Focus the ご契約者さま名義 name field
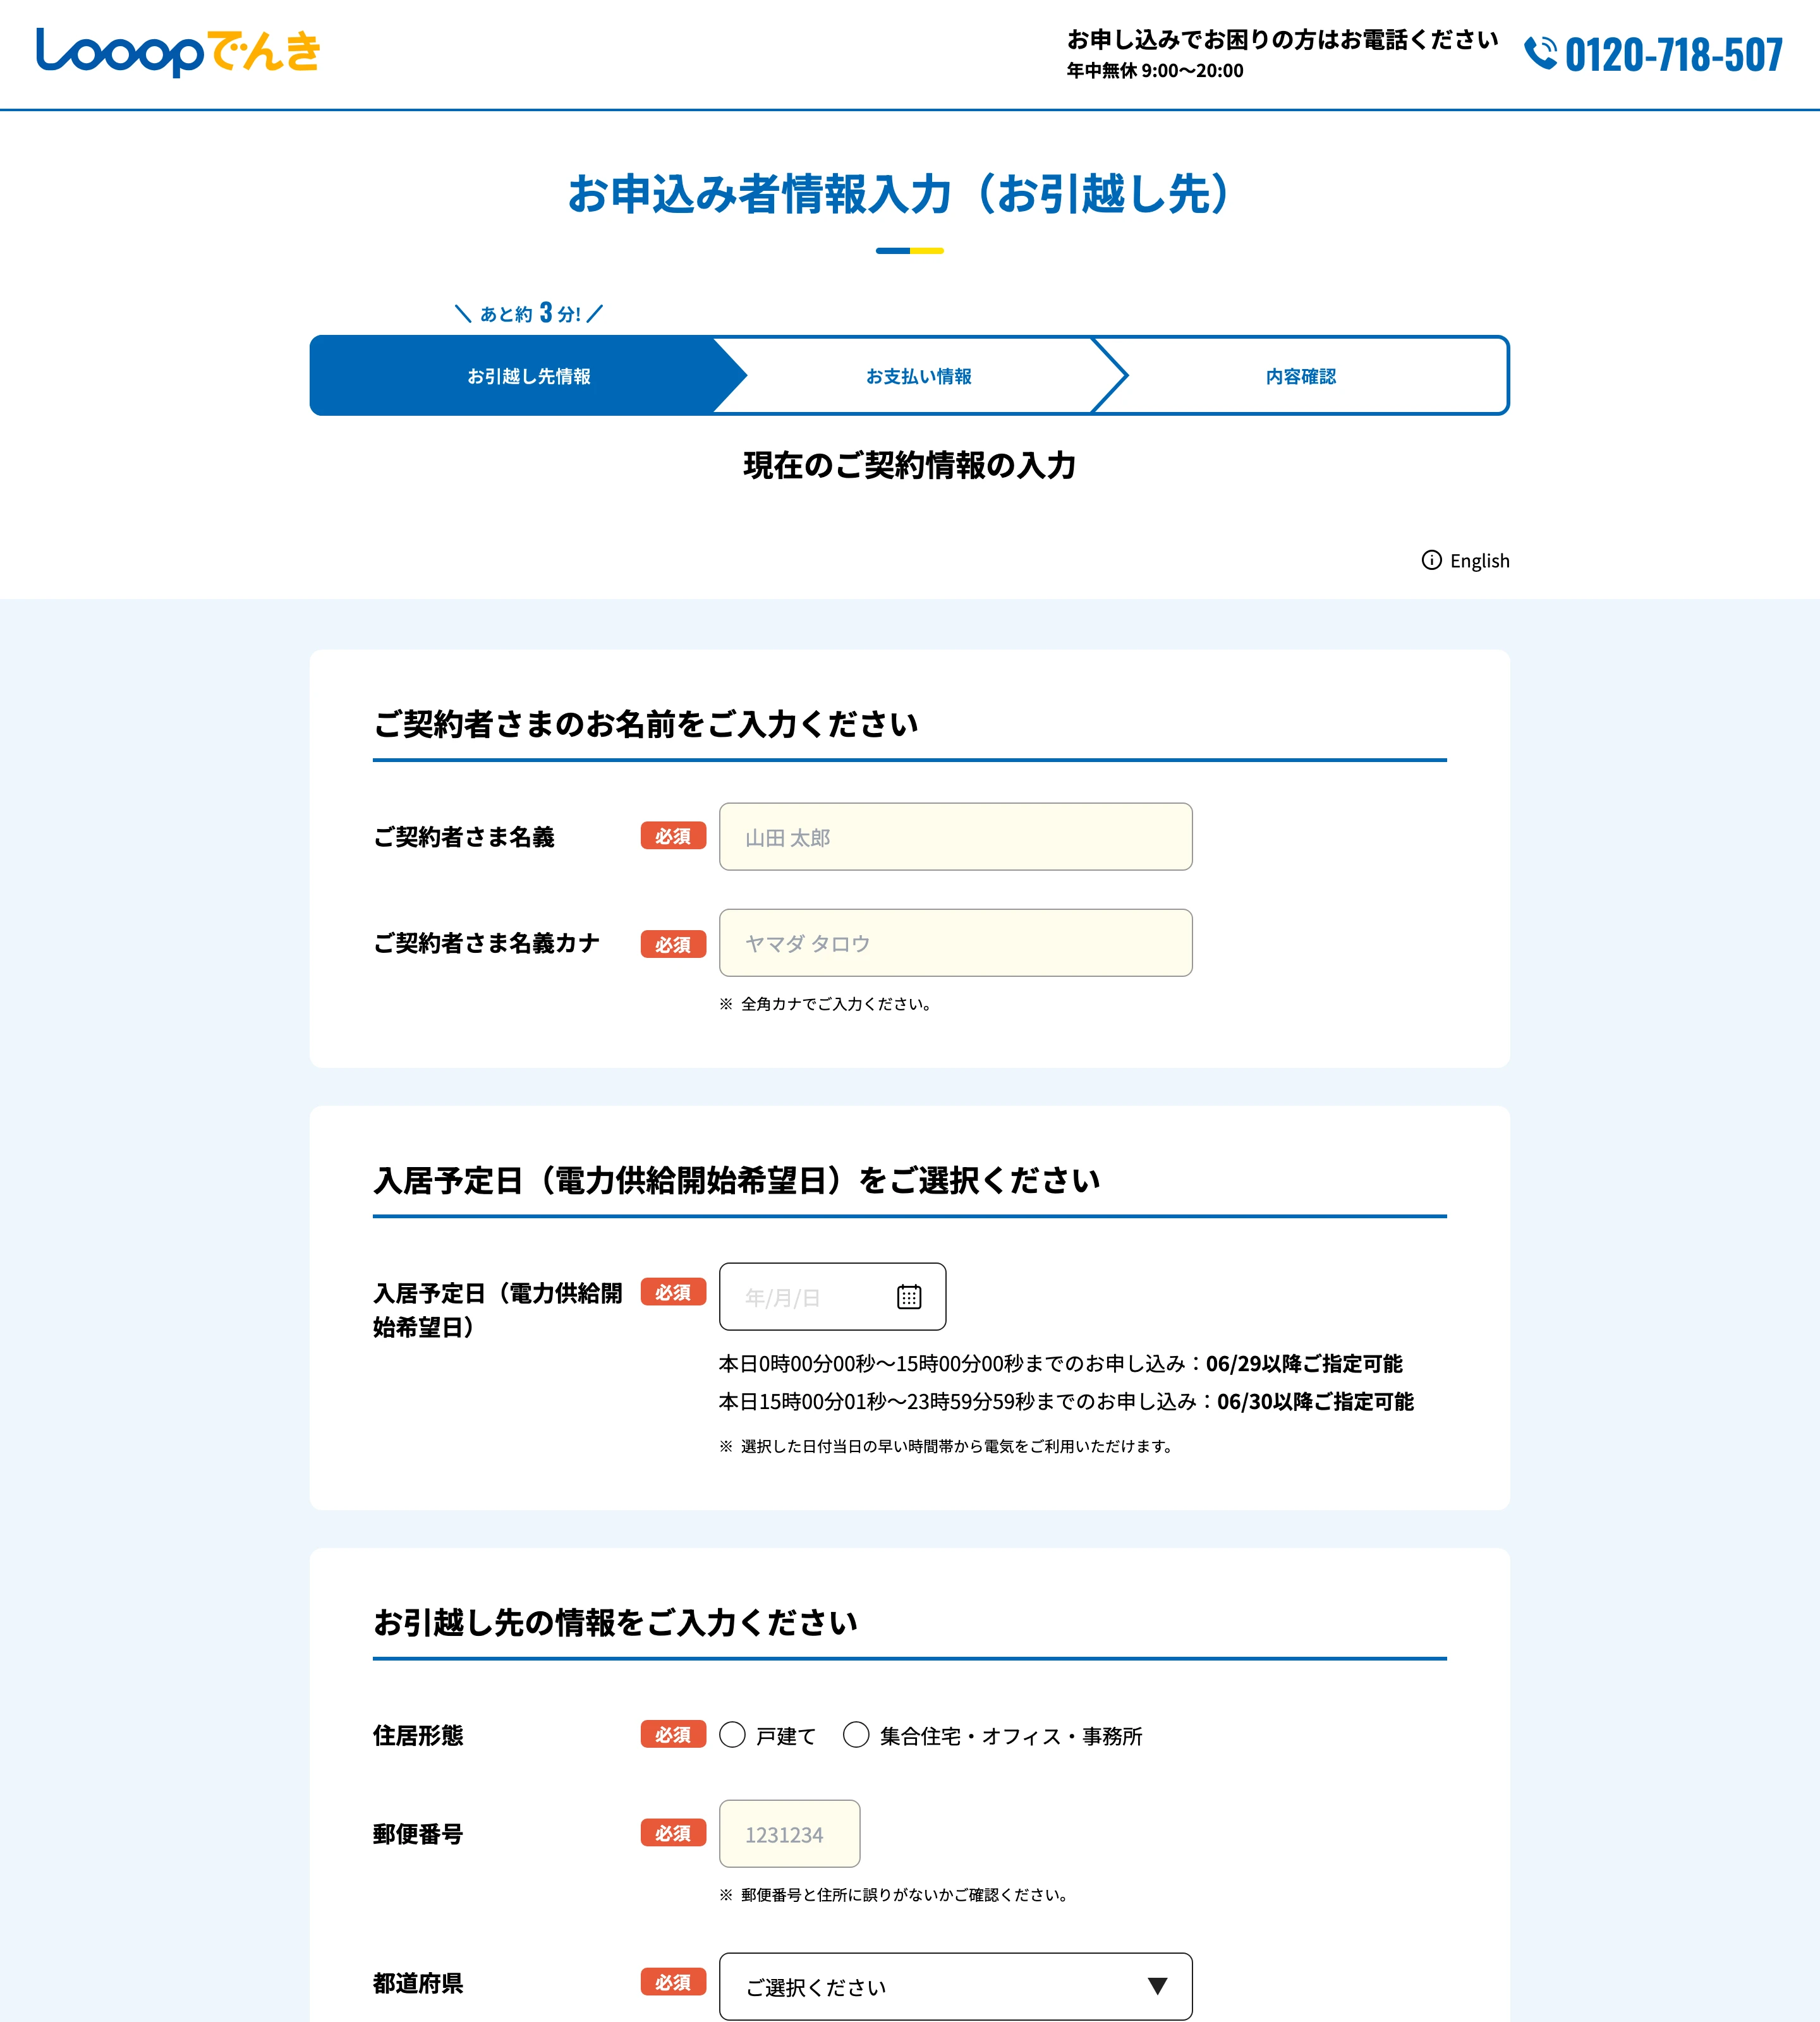This screenshot has height=2022, width=1820. click(x=955, y=837)
